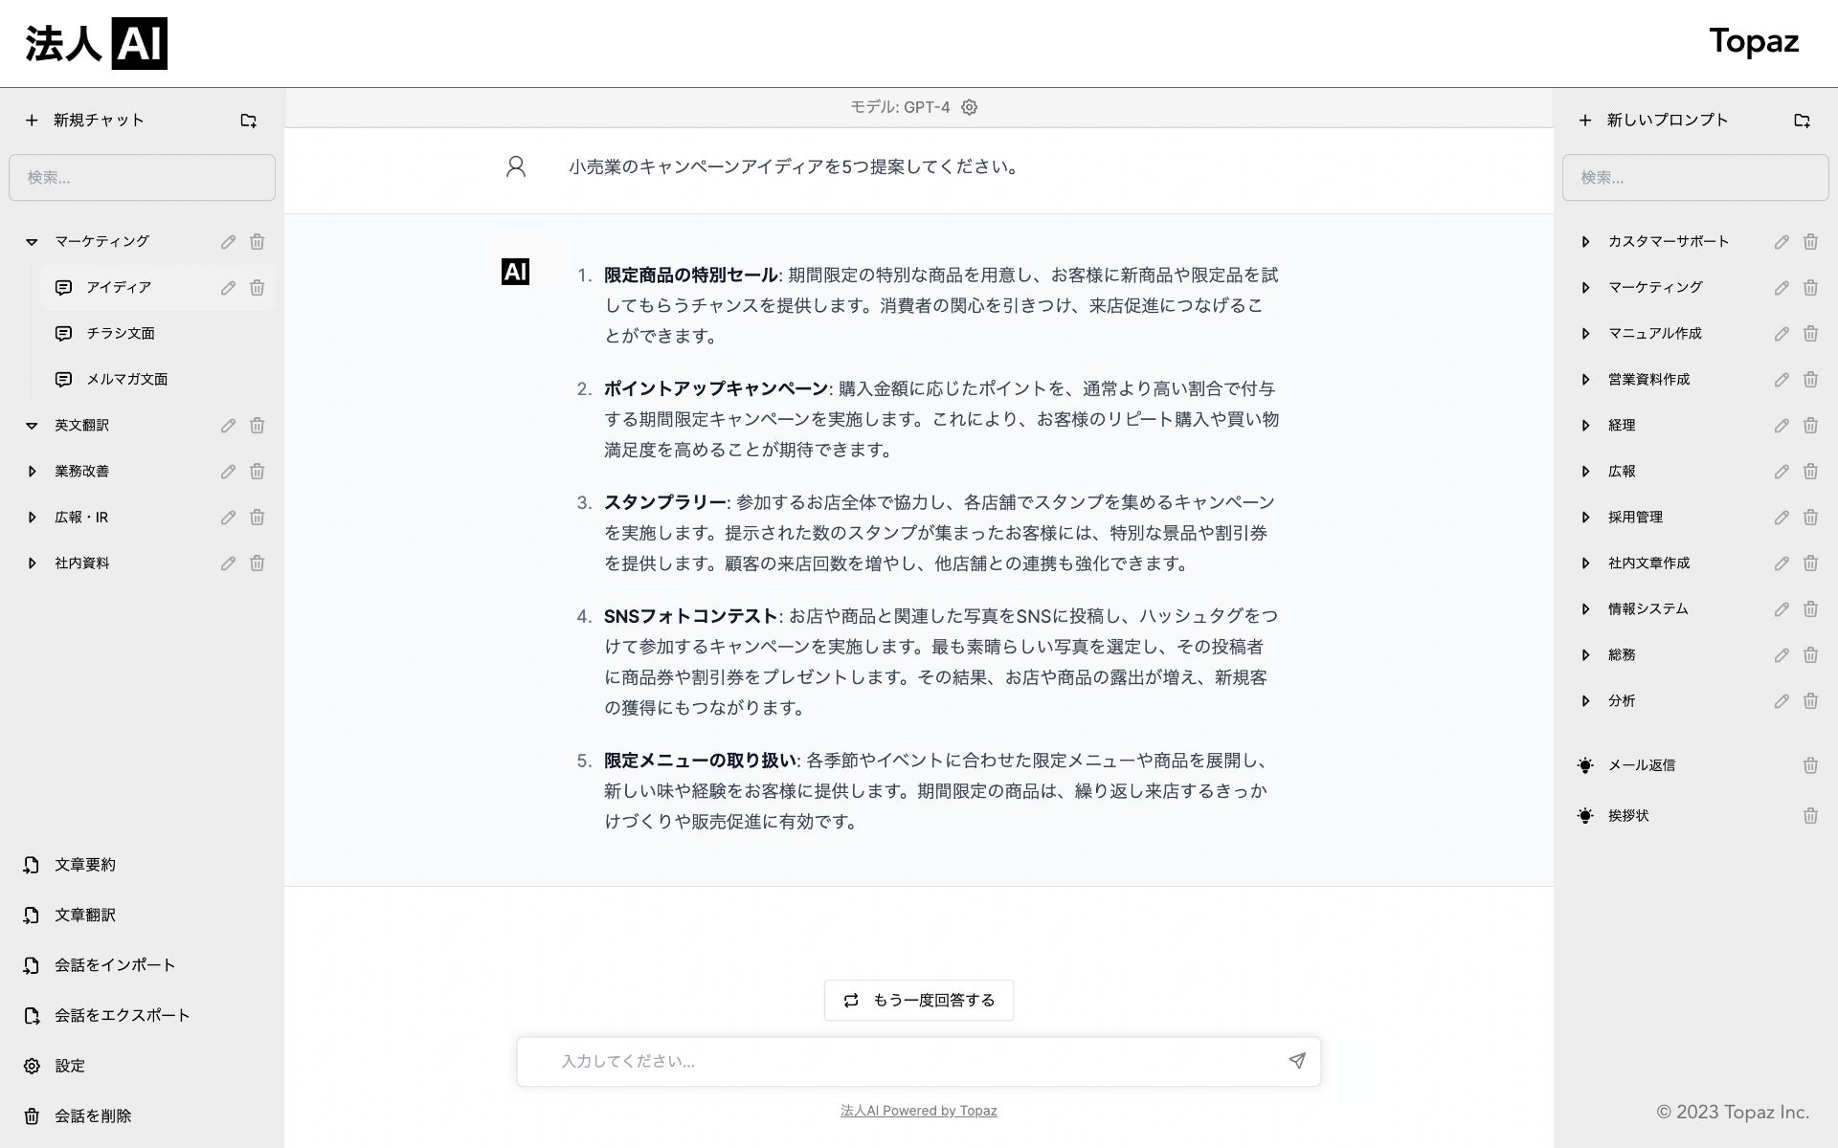1838x1148 pixels.
Task: Delete the アイディア chat
Action: point(257,288)
